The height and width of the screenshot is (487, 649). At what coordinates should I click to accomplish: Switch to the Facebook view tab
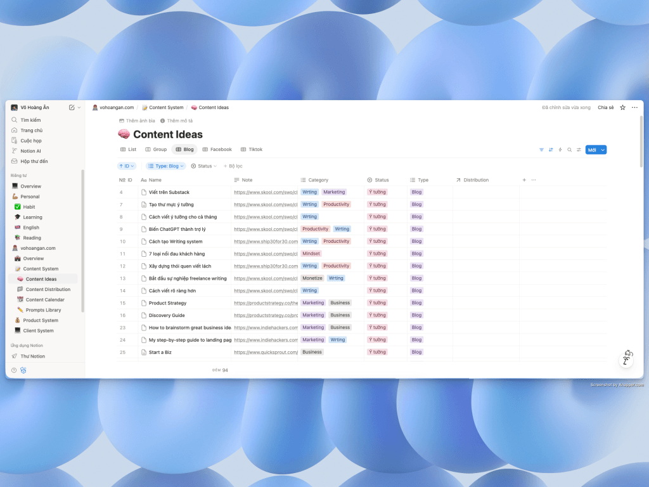(x=217, y=150)
